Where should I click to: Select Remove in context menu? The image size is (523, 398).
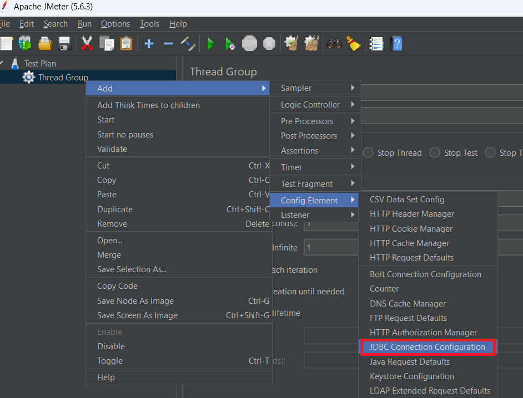pyautogui.click(x=178, y=224)
